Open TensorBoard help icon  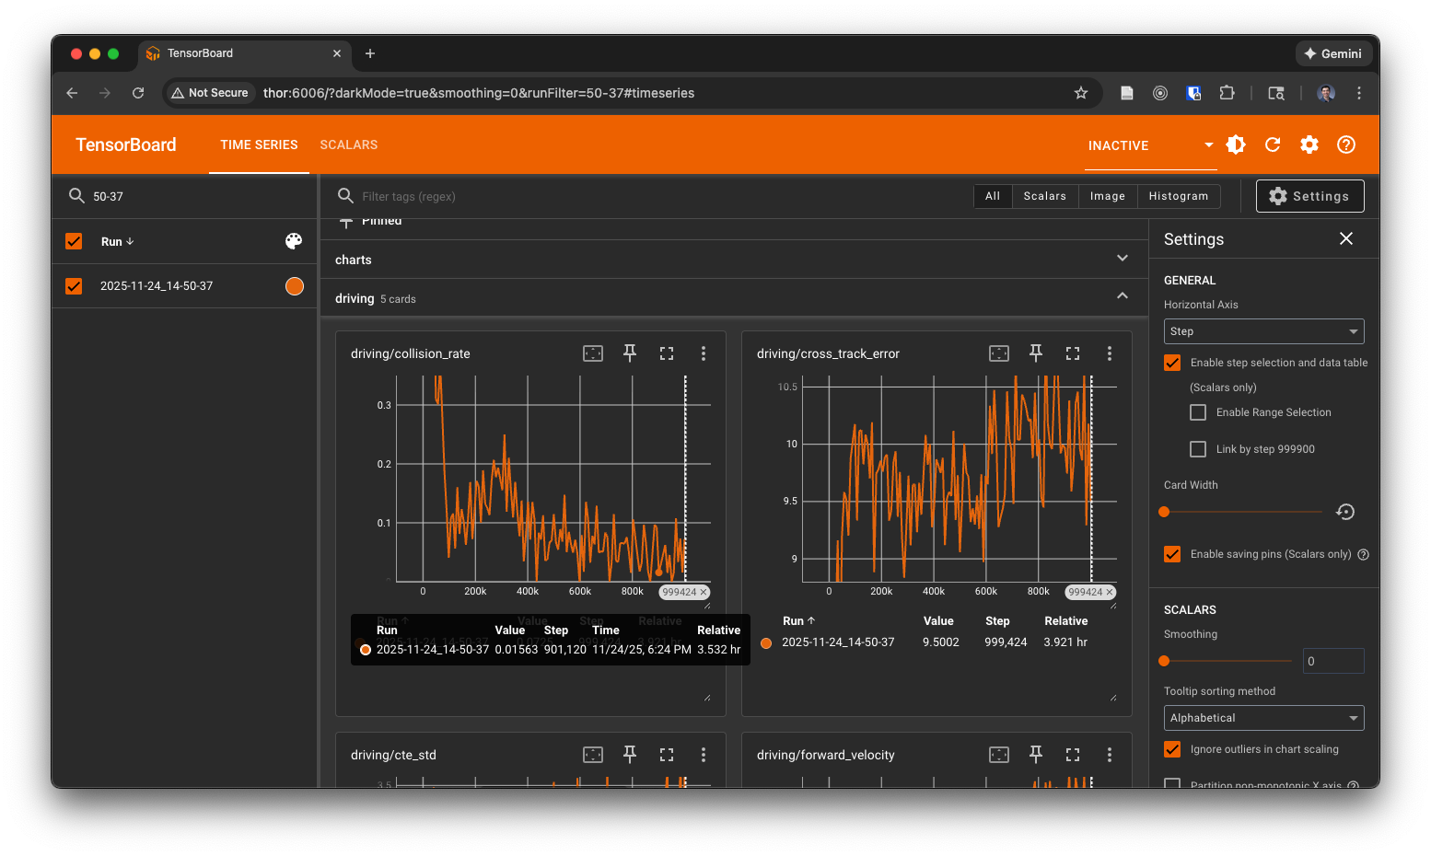(x=1346, y=145)
